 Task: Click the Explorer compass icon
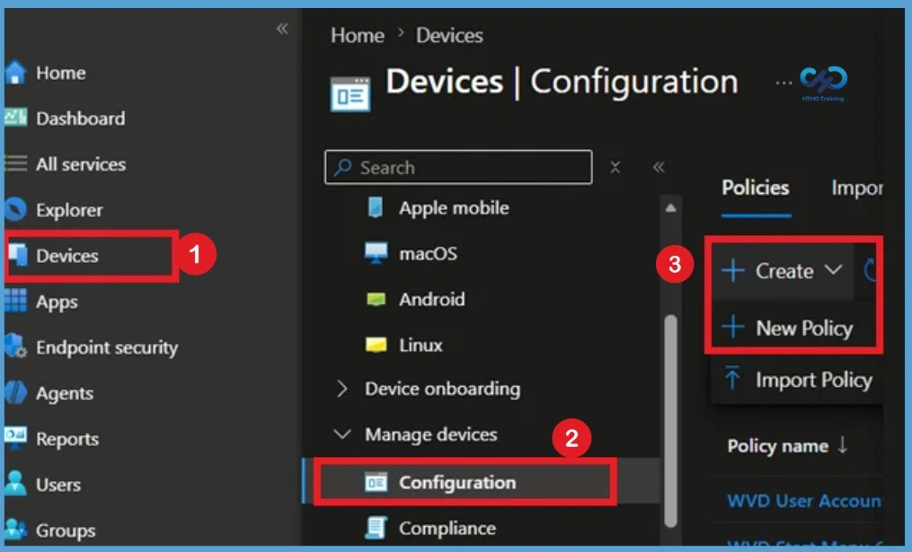15,210
